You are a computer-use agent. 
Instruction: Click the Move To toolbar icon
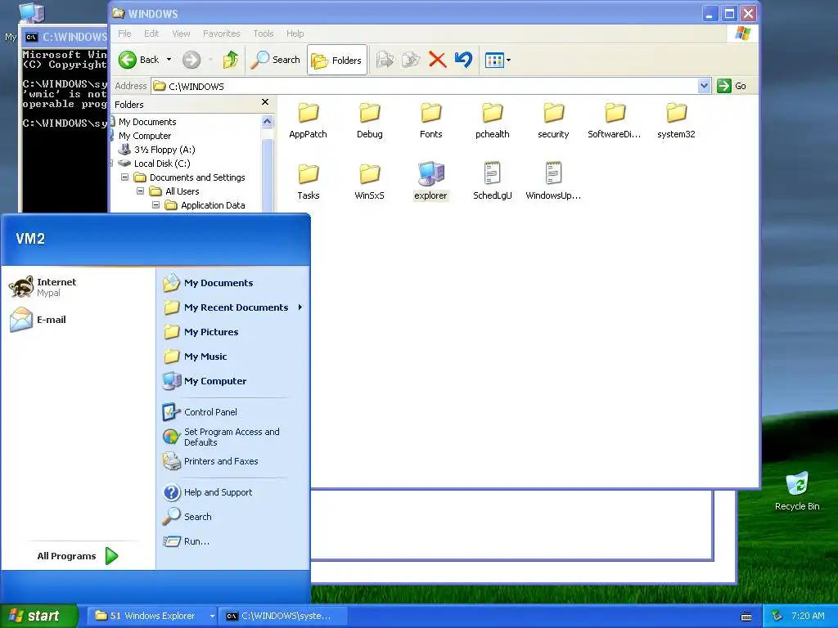385,60
